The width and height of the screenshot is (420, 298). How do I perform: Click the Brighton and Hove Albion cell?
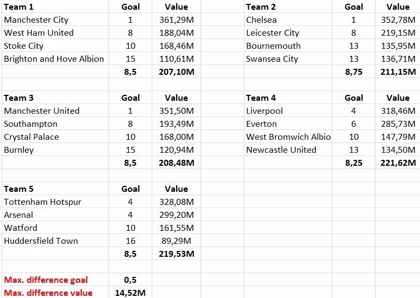coord(55,59)
